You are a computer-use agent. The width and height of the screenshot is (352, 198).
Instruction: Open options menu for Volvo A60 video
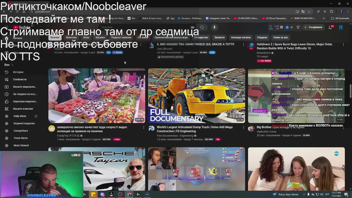pyautogui.click(x=243, y=127)
